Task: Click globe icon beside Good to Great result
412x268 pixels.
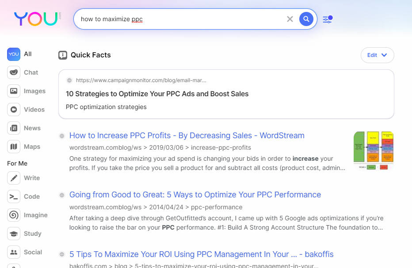Action: (x=62, y=195)
